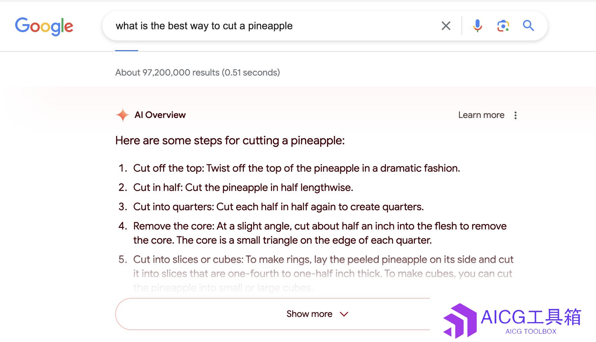The height and width of the screenshot is (342, 596).
Task: Click the Show more chevron arrow
Action: (x=344, y=314)
